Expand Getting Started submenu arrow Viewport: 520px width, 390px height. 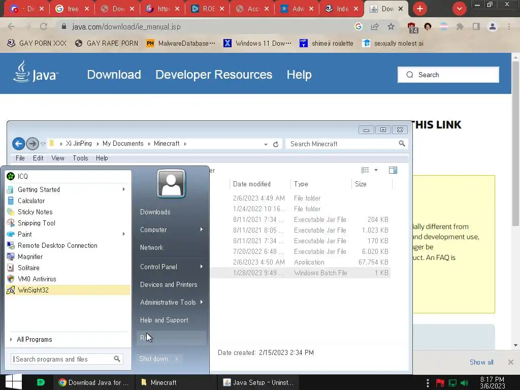(x=124, y=189)
